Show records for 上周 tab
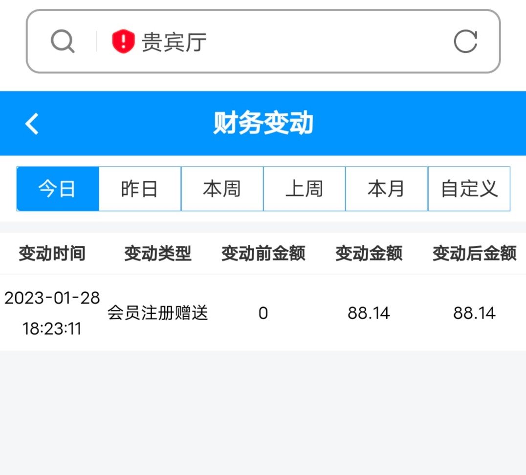 point(304,189)
